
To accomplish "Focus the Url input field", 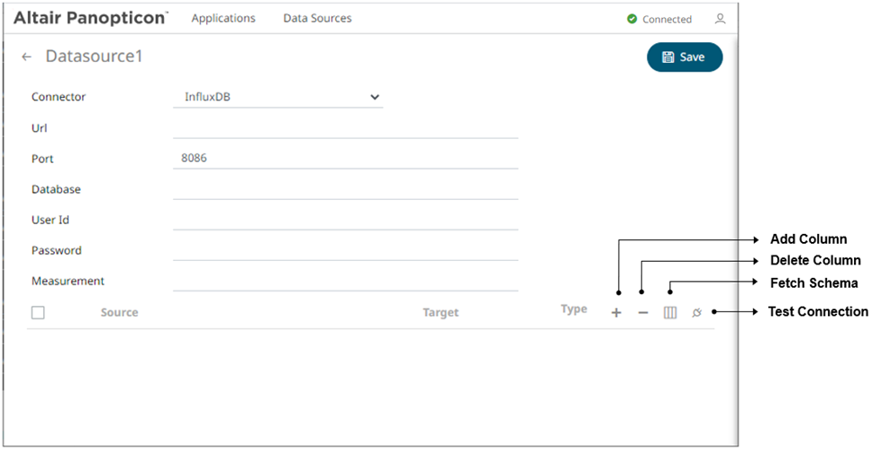I will pos(345,129).
